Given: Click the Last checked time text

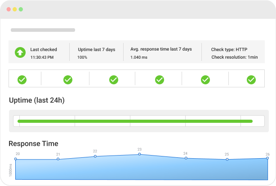Looking at the screenshot, I should [x=42, y=57].
